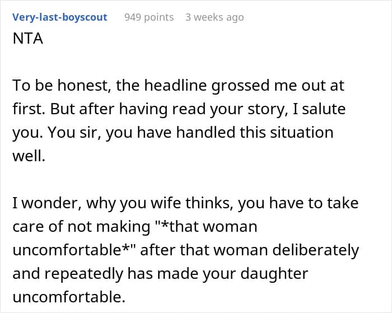Click the single word 'well.' line
The width and height of the screenshot is (392, 313).
pos(29,156)
